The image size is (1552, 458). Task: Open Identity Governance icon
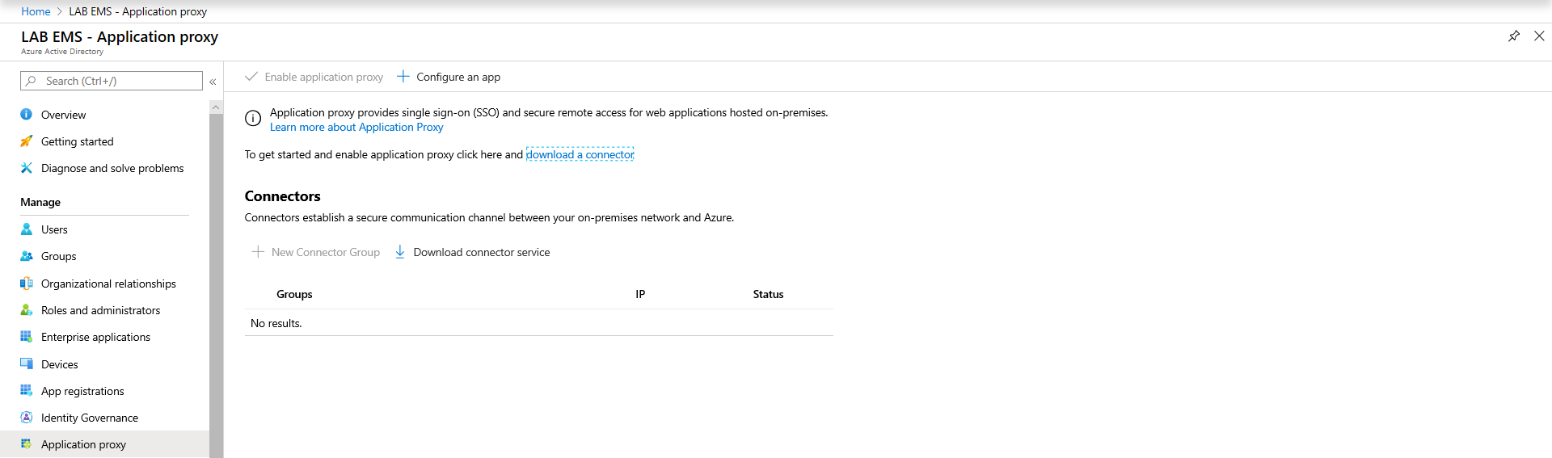pos(26,418)
